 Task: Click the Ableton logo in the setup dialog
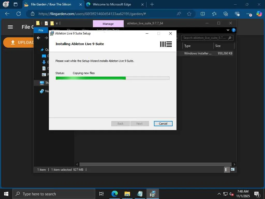(166, 44)
